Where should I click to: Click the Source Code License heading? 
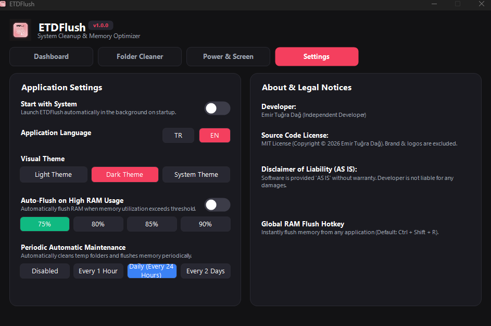click(x=295, y=135)
